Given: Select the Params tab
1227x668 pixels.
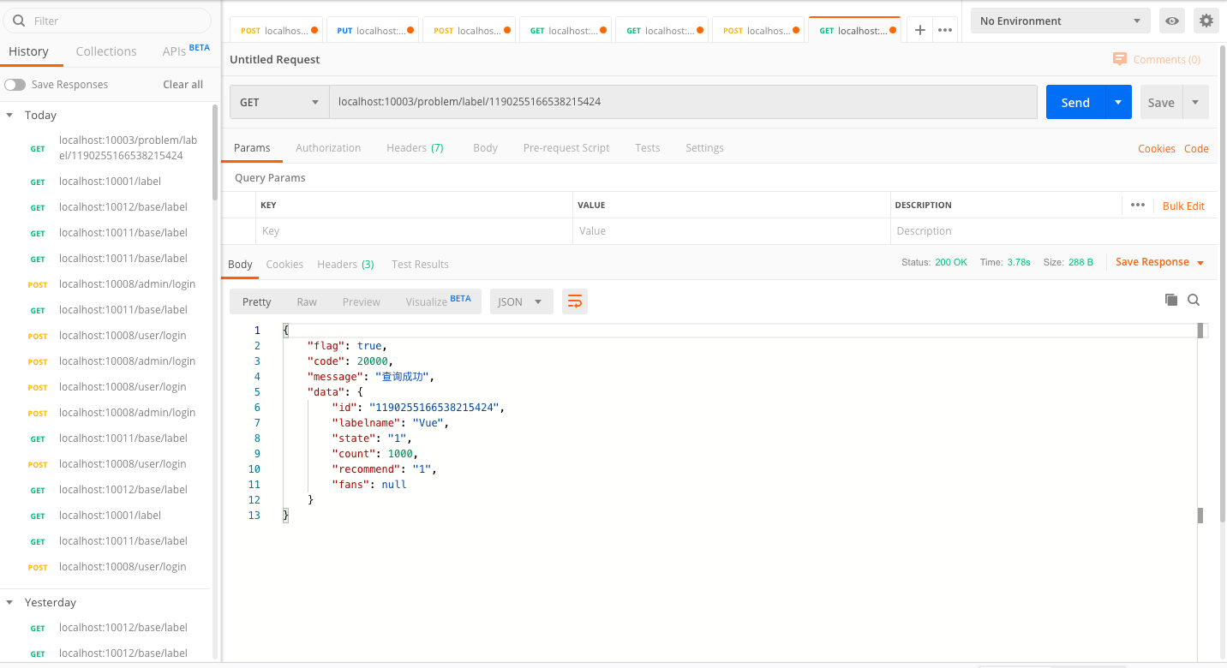Looking at the screenshot, I should pos(252,148).
